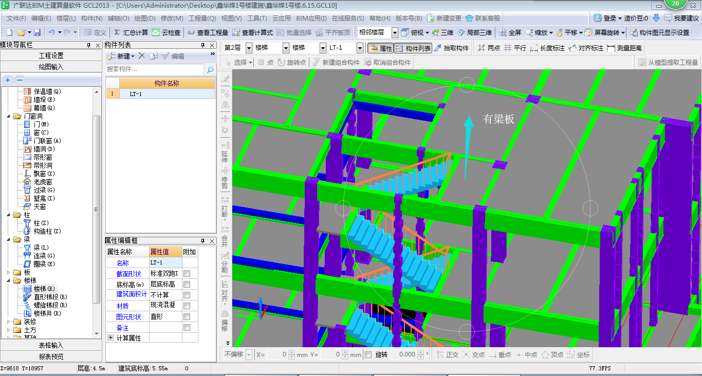Open the 文件(F) menu
The height and width of the screenshot is (376, 702).
16,18
